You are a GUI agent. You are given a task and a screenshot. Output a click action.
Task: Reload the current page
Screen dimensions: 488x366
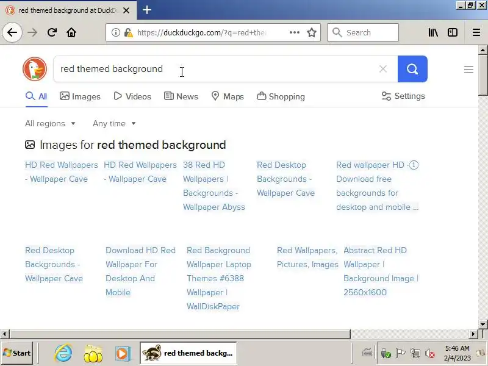(52, 32)
